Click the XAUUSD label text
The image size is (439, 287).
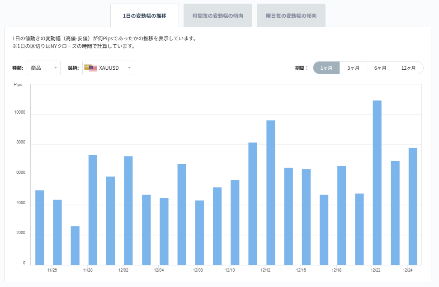108,67
